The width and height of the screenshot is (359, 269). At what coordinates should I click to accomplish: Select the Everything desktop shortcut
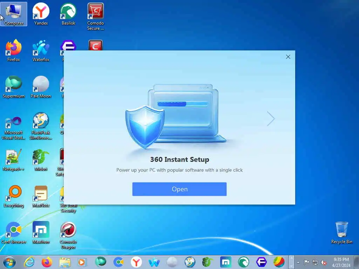[14, 196]
